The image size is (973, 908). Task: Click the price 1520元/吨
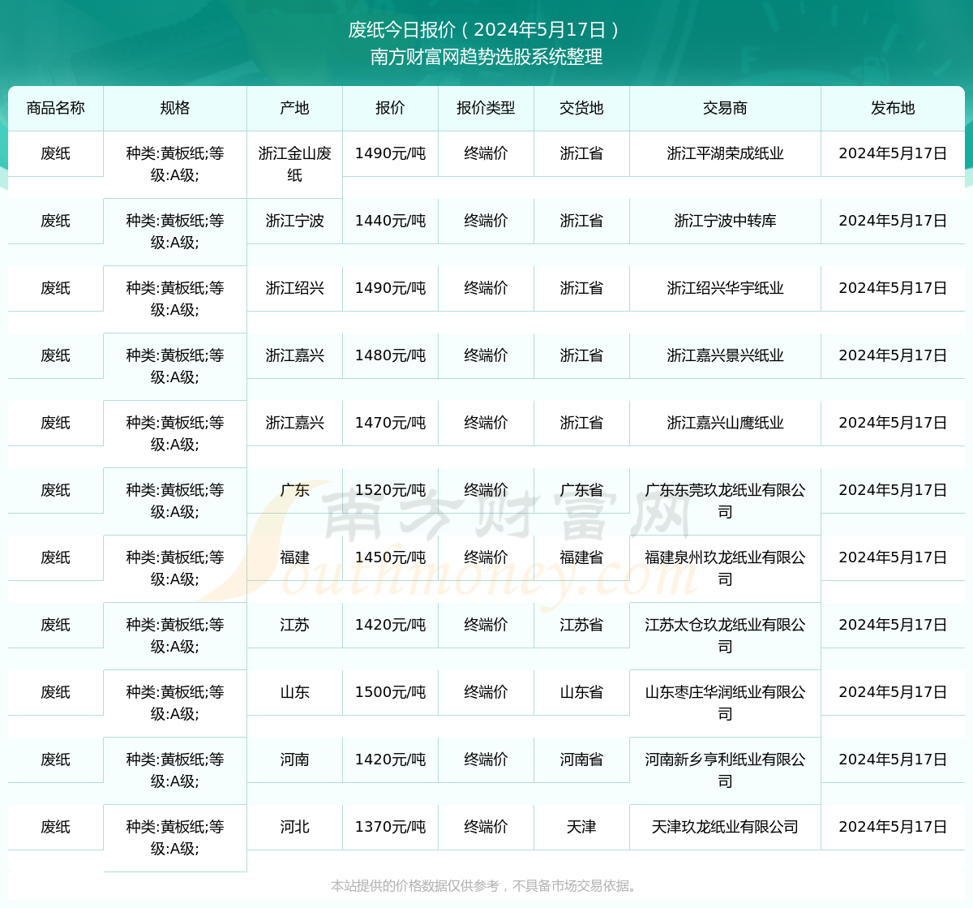pyautogui.click(x=390, y=490)
